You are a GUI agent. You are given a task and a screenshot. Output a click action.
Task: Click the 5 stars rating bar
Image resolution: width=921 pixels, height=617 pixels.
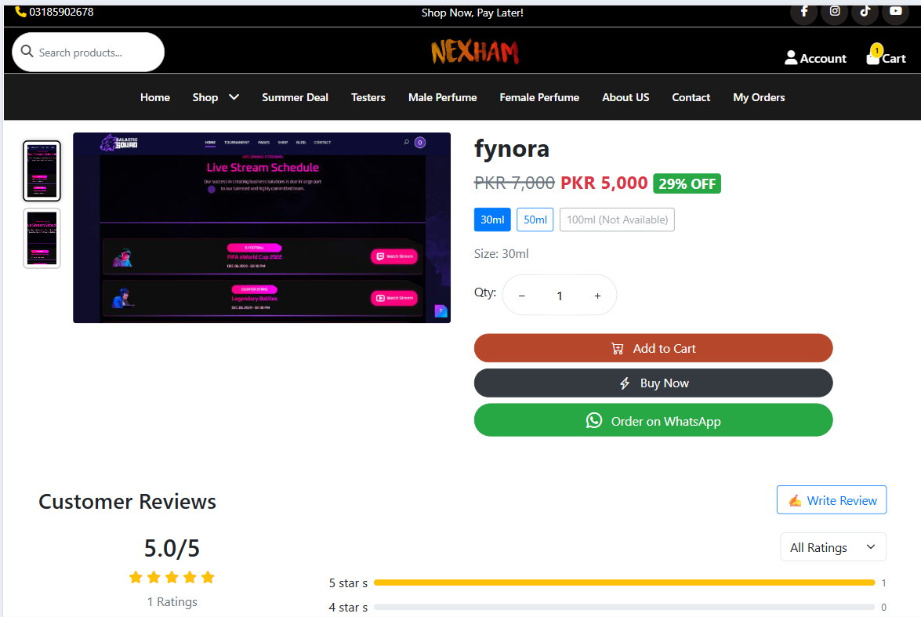tap(625, 583)
